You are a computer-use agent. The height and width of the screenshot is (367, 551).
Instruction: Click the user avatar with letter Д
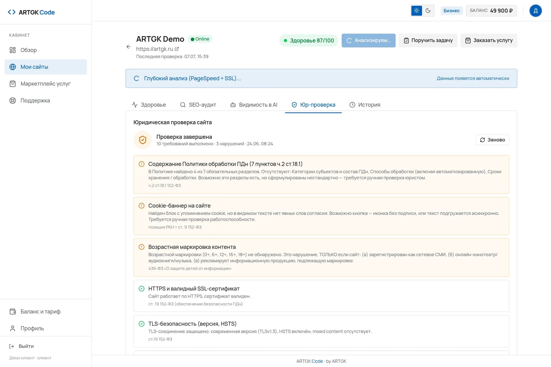pos(535,11)
